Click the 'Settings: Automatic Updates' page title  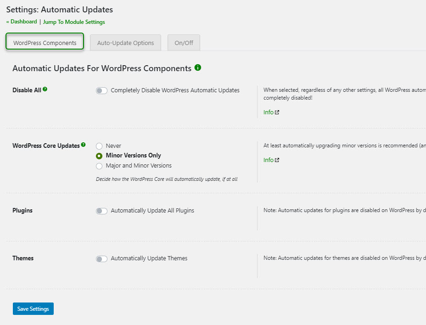(60, 10)
